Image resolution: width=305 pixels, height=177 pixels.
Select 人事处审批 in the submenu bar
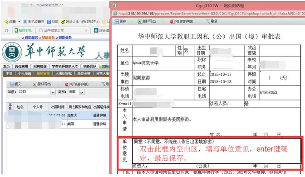[x=64, y=73]
